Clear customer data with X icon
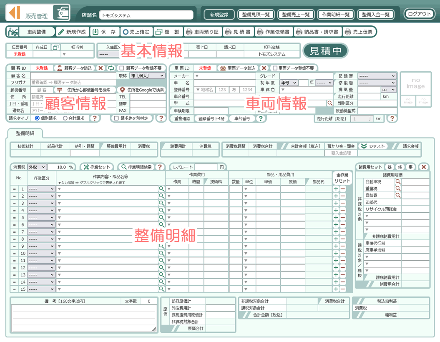Image resolution: width=440 pixels, height=342 pixels. click(101, 68)
